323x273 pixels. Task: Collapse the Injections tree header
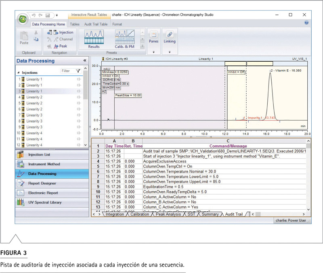coord(18,73)
